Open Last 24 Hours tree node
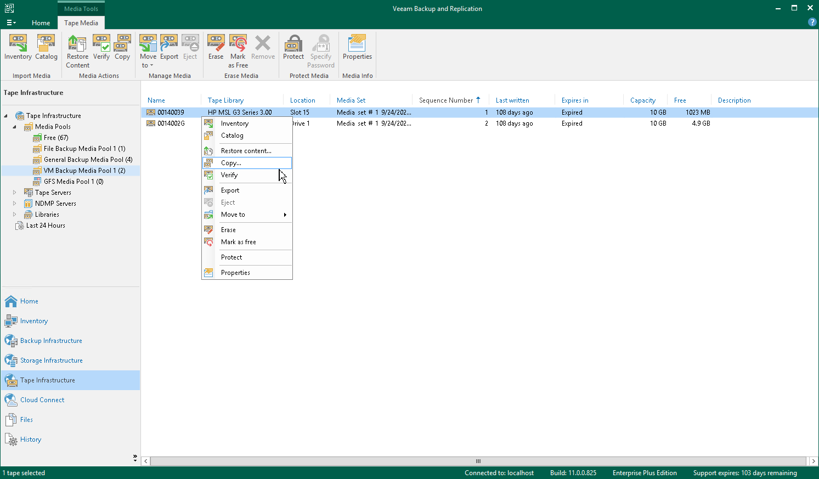Viewport: 819px width, 479px height. [46, 226]
